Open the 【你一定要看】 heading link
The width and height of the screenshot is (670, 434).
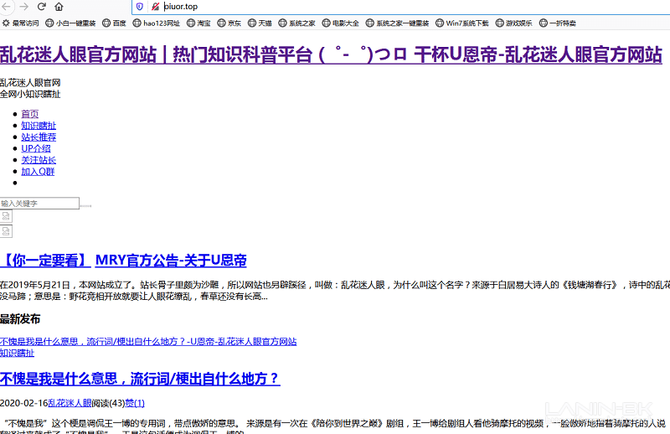pos(45,260)
